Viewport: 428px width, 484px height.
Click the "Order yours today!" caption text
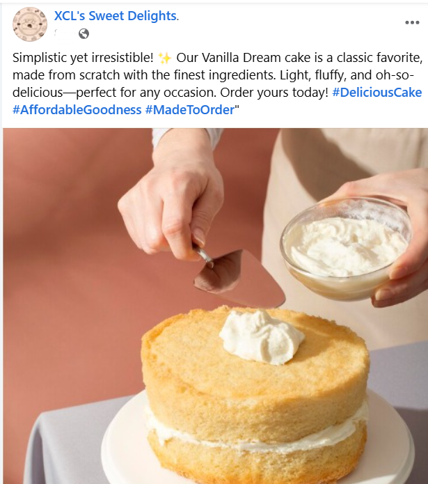(x=274, y=93)
